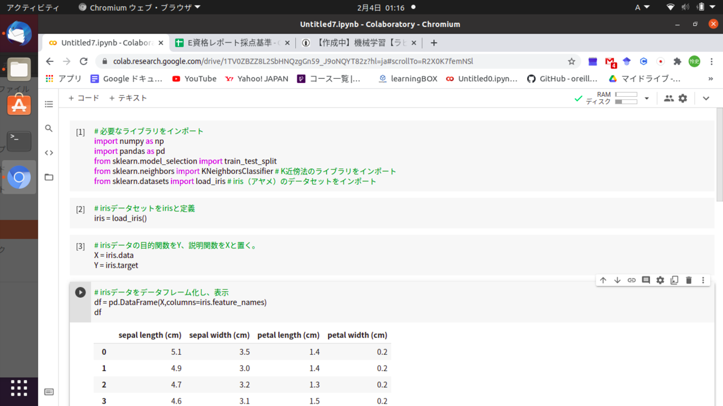Open the マイドライブ bookmark
Screen dimensions: 723x406
point(645,79)
